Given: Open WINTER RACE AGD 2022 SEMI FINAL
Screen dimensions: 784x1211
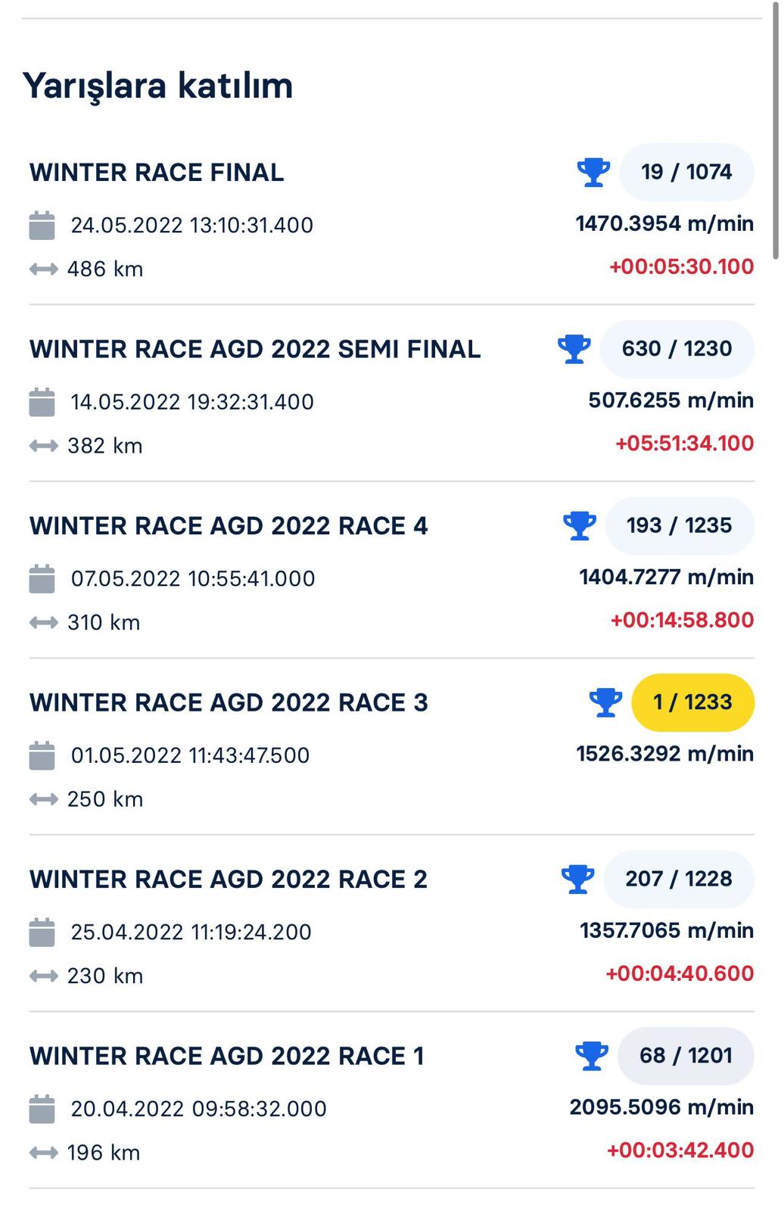Looking at the screenshot, I should point(255,349).
